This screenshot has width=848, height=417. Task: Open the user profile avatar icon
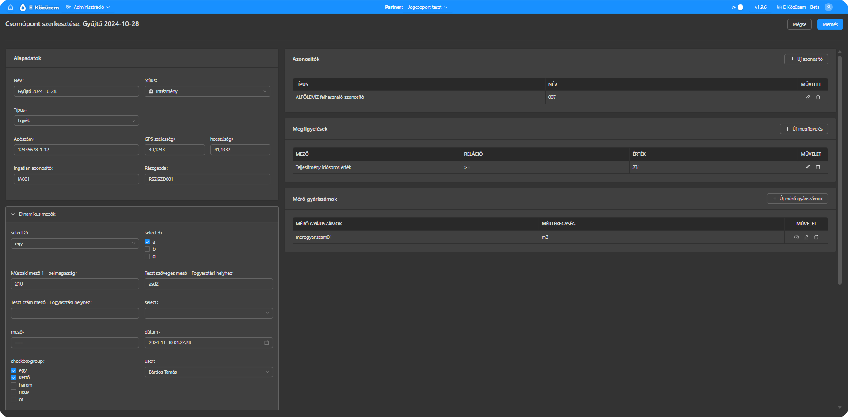tap(829, 7)
